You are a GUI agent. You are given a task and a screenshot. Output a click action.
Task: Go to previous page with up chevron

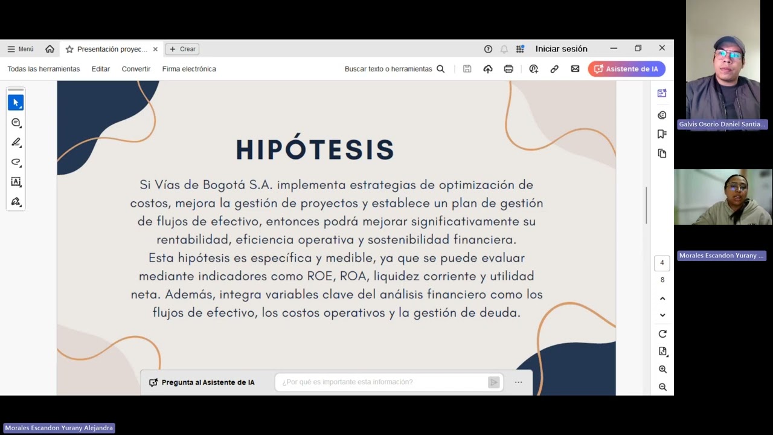tap(662, 298)
